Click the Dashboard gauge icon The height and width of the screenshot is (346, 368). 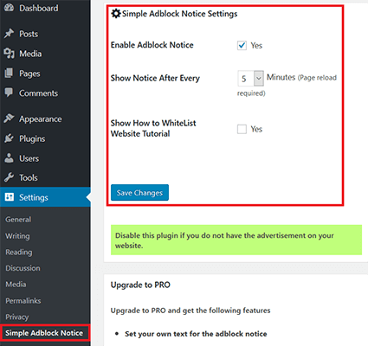(x=9, y=8)
